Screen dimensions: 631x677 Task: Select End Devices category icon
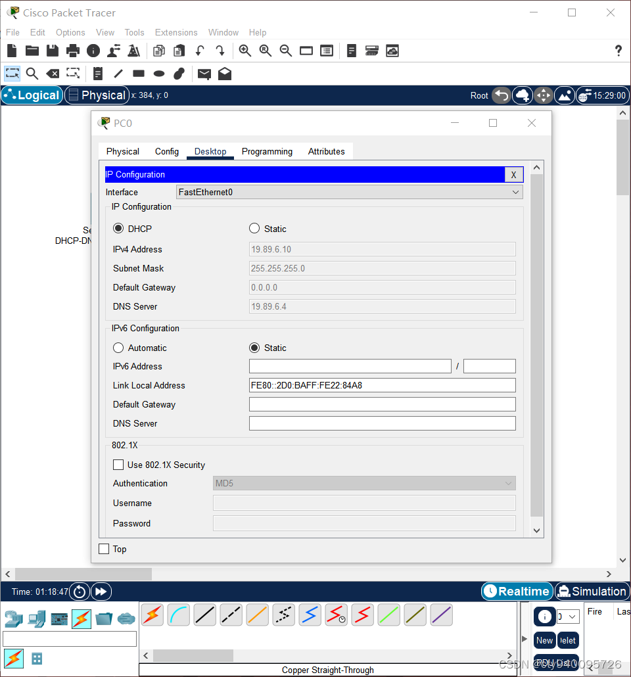[x=37, y=620]
